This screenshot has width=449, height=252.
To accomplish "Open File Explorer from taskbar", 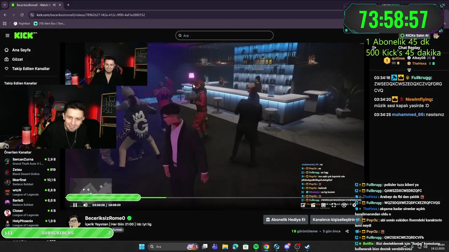I will click(x=225, y=247).
